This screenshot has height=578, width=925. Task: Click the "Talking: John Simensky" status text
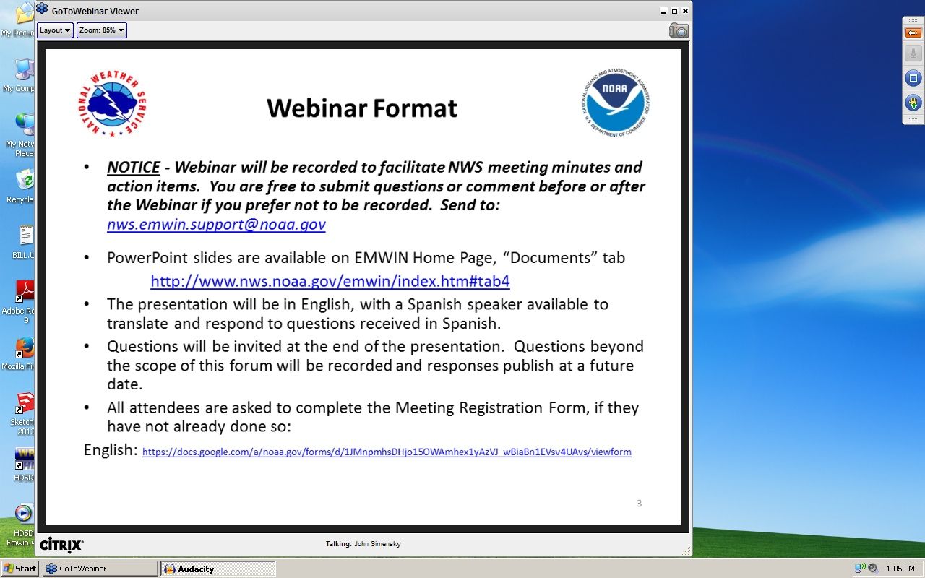coord(363,543)
